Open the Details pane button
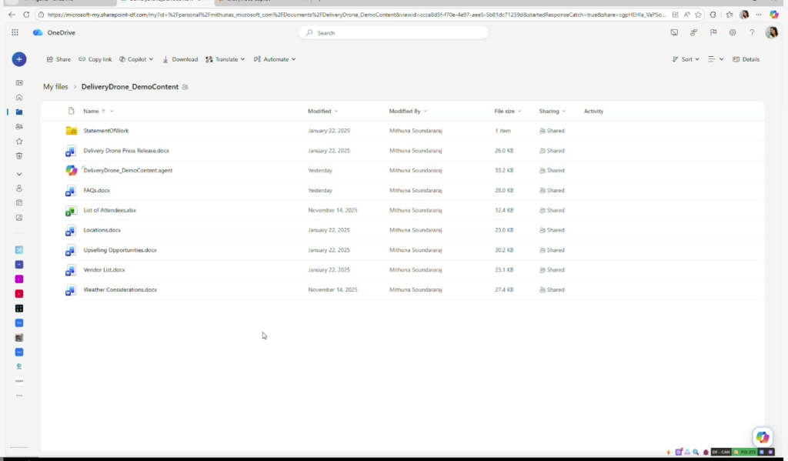 coord(746,59)
